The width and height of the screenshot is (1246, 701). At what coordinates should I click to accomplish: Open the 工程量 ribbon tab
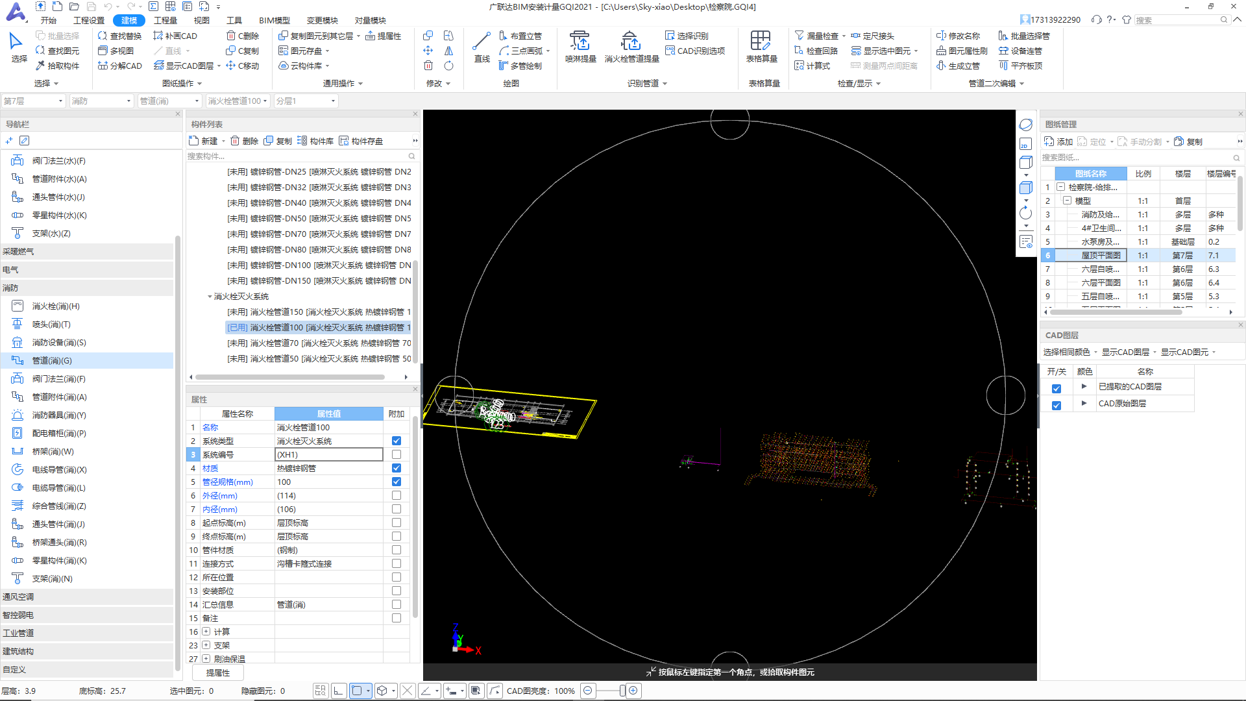pos(165,20)
